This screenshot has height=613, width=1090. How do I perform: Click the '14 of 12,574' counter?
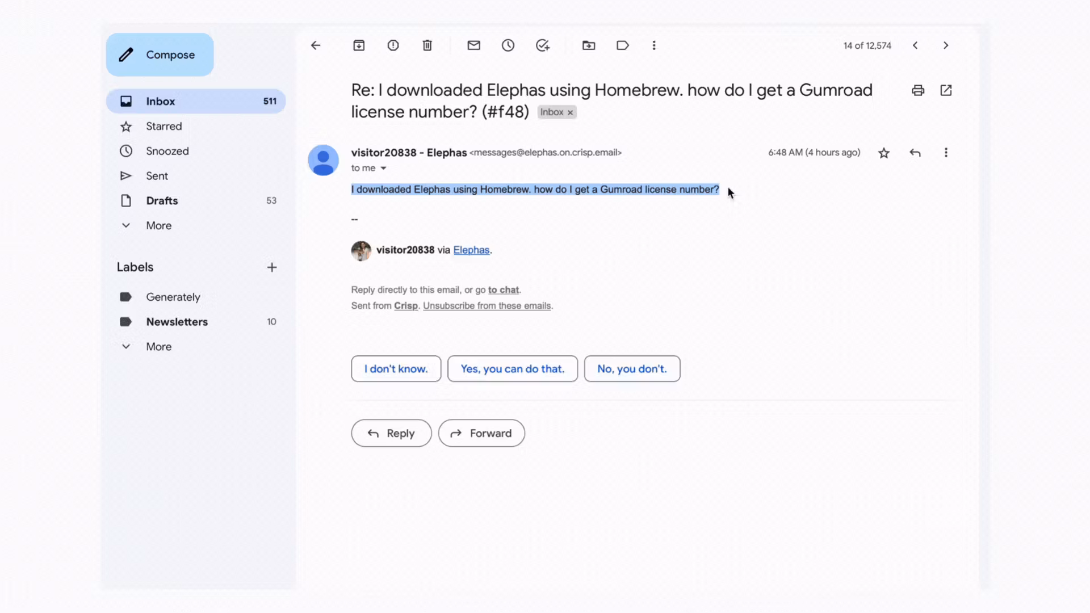(867, 45)
